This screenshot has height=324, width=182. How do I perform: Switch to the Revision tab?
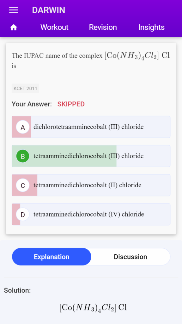click(103, 27)
